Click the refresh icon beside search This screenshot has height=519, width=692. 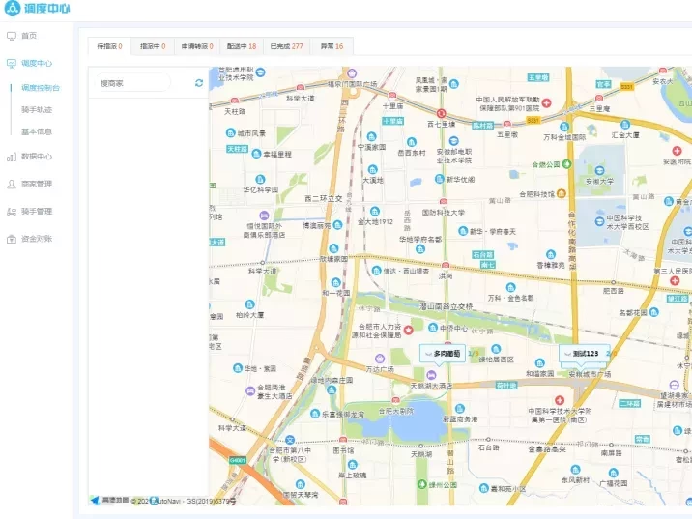click(199, 83)
